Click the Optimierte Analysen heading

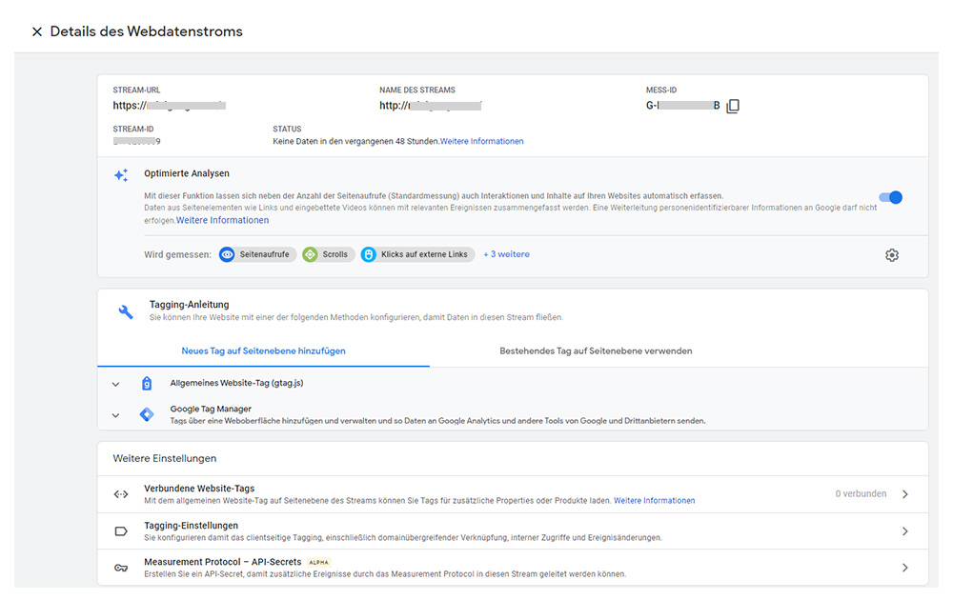187,173
